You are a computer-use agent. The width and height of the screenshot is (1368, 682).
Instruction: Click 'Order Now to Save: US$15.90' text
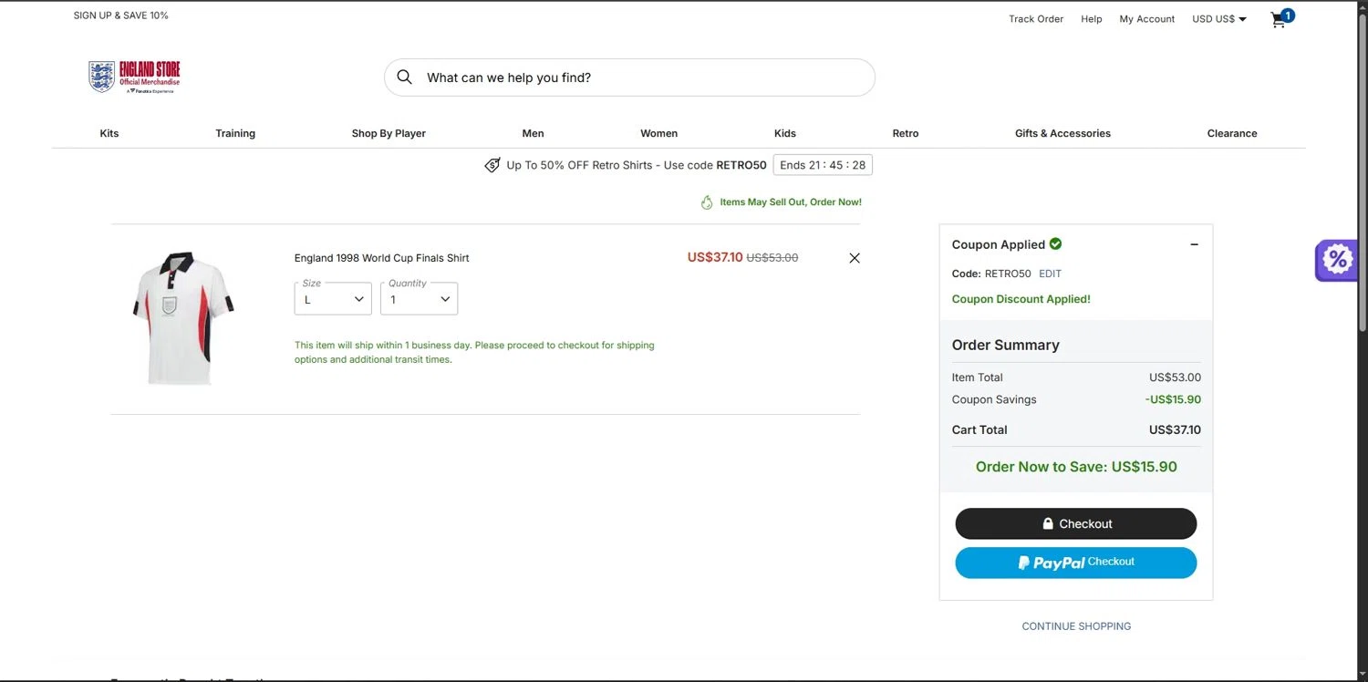click(1076, 467)
